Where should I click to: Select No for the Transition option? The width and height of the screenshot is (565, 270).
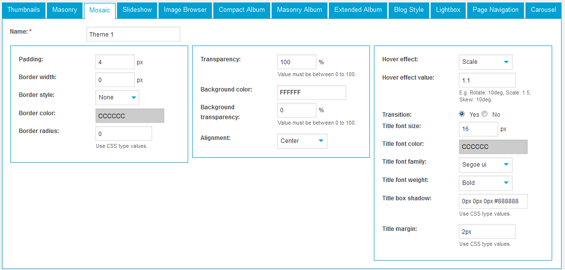[484, 114]
